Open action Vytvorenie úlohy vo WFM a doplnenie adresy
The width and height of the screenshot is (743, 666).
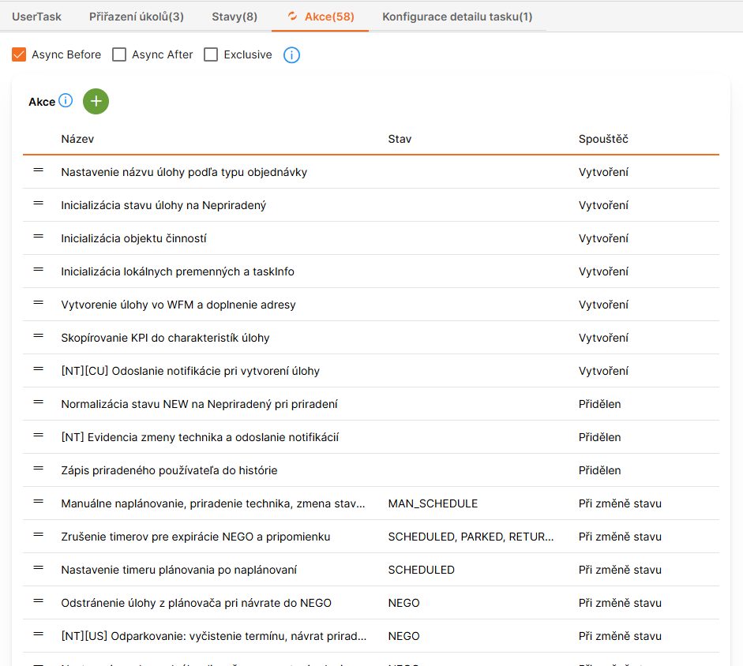pos(178,305)
